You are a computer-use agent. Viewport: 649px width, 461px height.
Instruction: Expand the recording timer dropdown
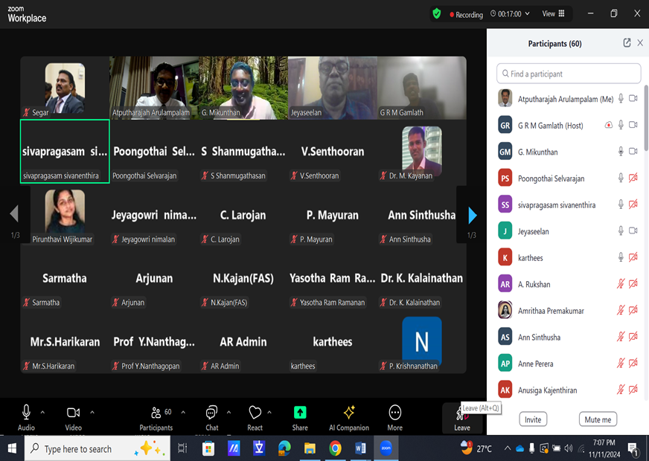tap(528, 14)
